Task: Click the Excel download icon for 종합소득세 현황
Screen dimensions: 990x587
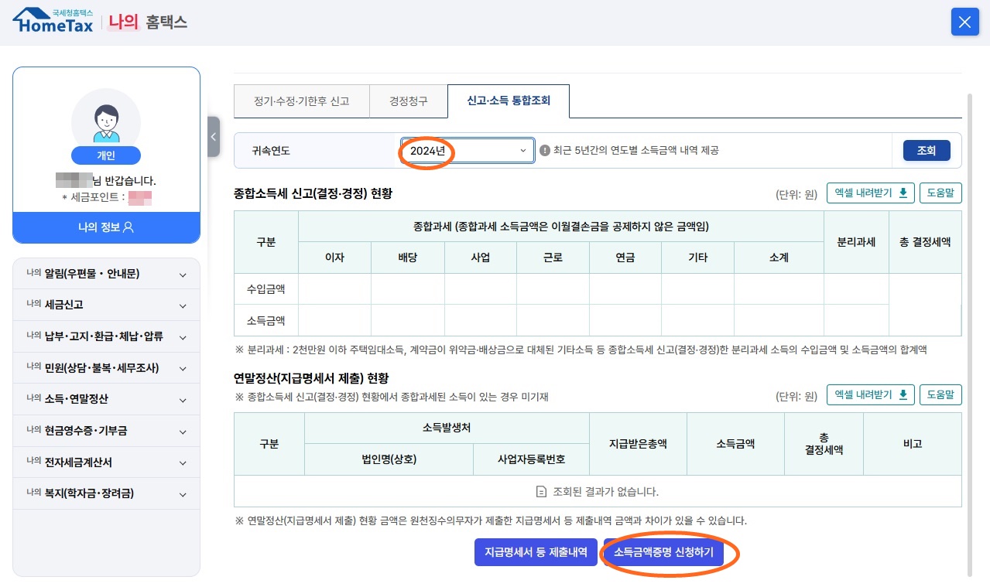Action: point(903,193)
